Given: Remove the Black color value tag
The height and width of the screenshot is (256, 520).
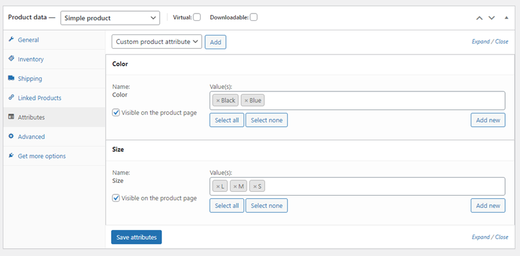Looking at the screenshot, I should 218,100.
